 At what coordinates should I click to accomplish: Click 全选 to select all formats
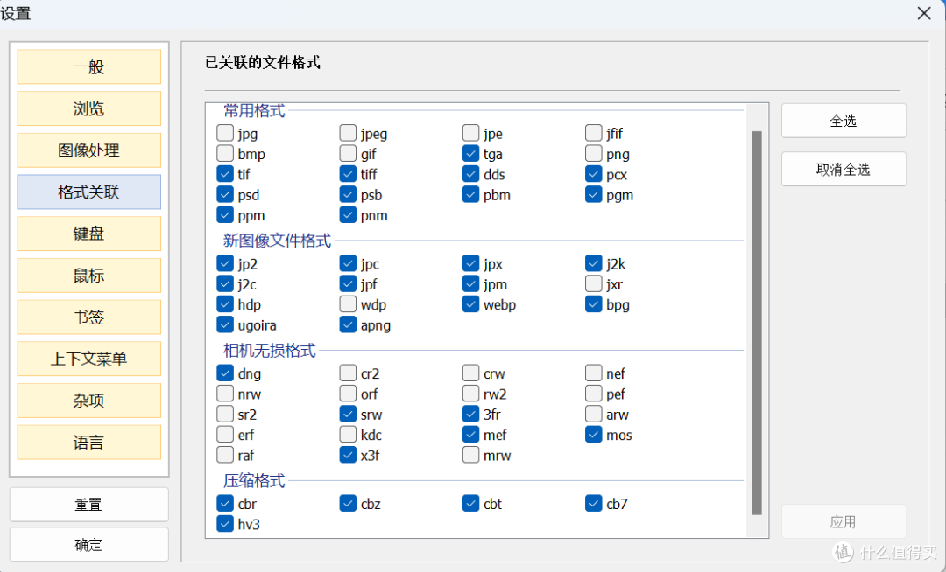click(x=844, y=121)
